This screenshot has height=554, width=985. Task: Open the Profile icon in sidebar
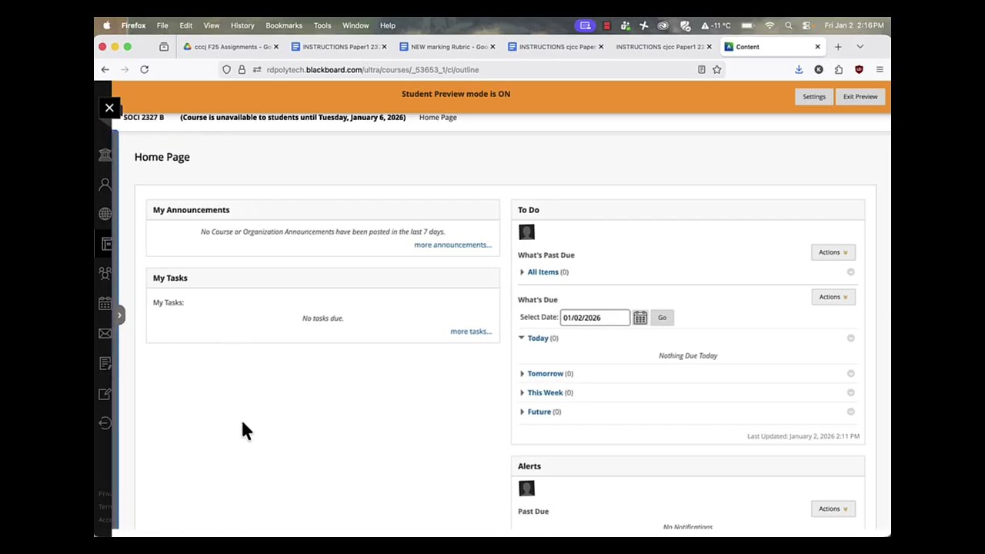pos(105,185)
